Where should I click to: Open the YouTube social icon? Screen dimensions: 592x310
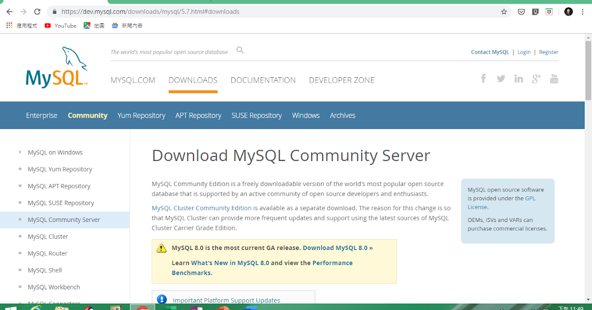coord(554,78)
